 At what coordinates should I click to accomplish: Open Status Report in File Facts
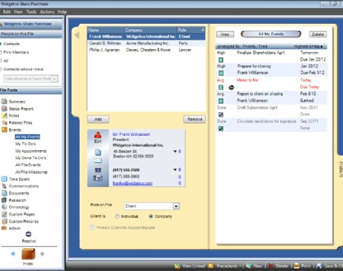(21, 109)
